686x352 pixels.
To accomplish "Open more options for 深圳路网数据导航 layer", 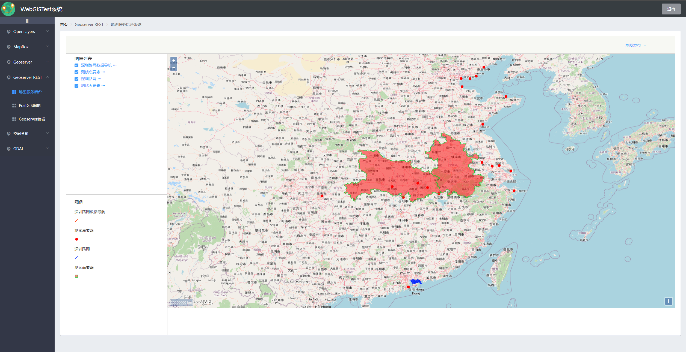I will 115,65.
